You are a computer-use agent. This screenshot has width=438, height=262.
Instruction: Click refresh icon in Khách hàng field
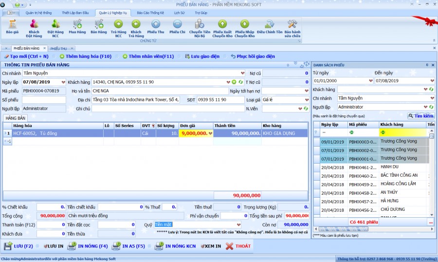[240, 82]
